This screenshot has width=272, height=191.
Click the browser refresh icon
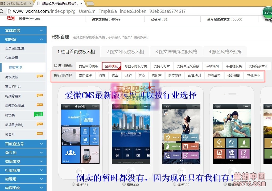tap(2, 11)
